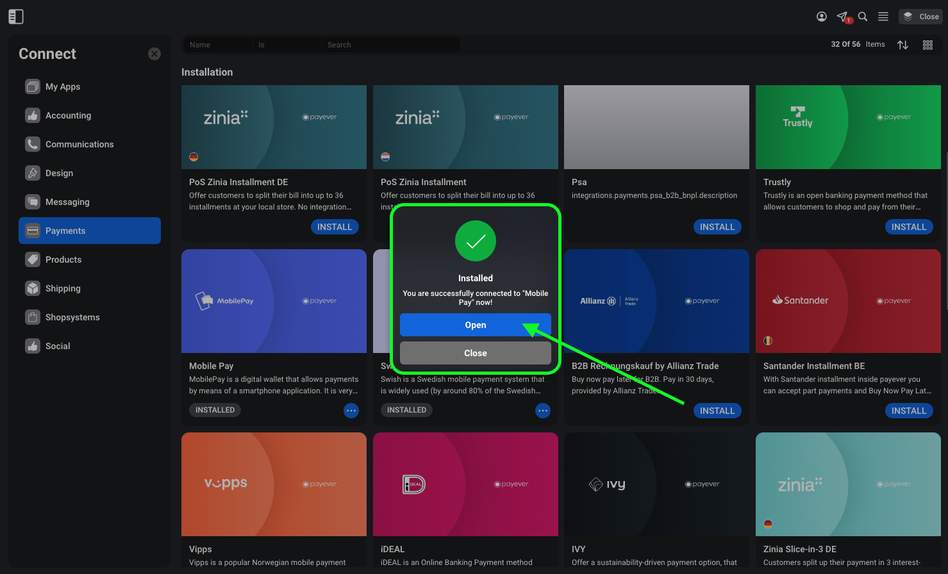Click the Swish INSTALLED badge

pyautogui.click(x=406, y=410)
